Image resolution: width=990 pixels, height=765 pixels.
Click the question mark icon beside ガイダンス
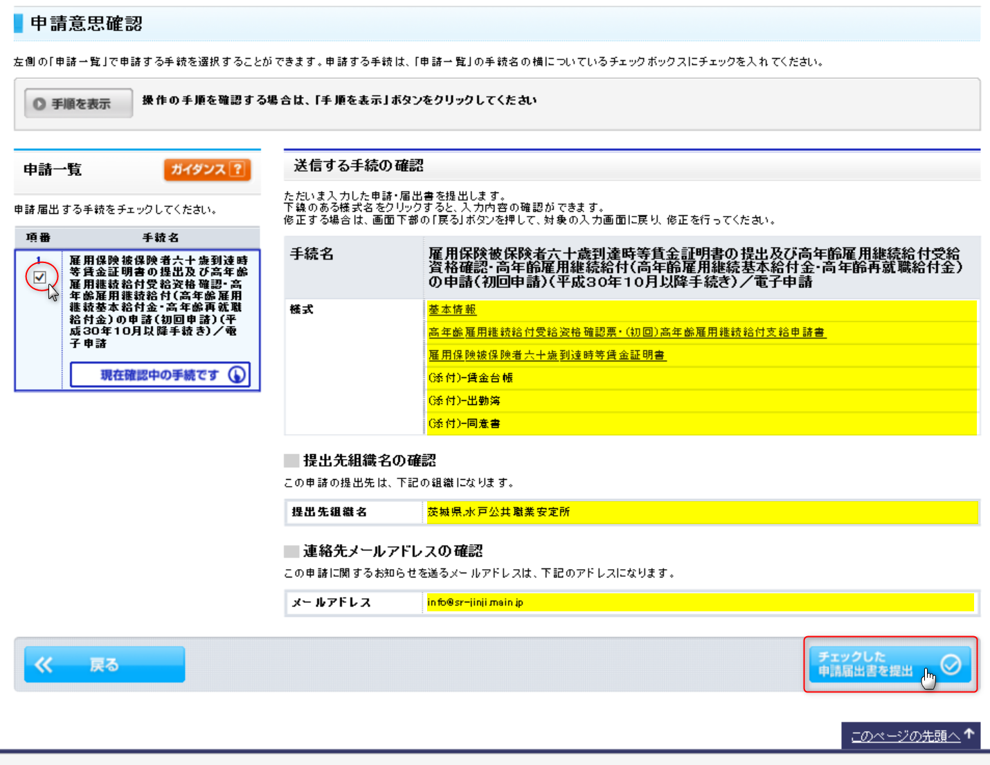click(x=237, y=170)
